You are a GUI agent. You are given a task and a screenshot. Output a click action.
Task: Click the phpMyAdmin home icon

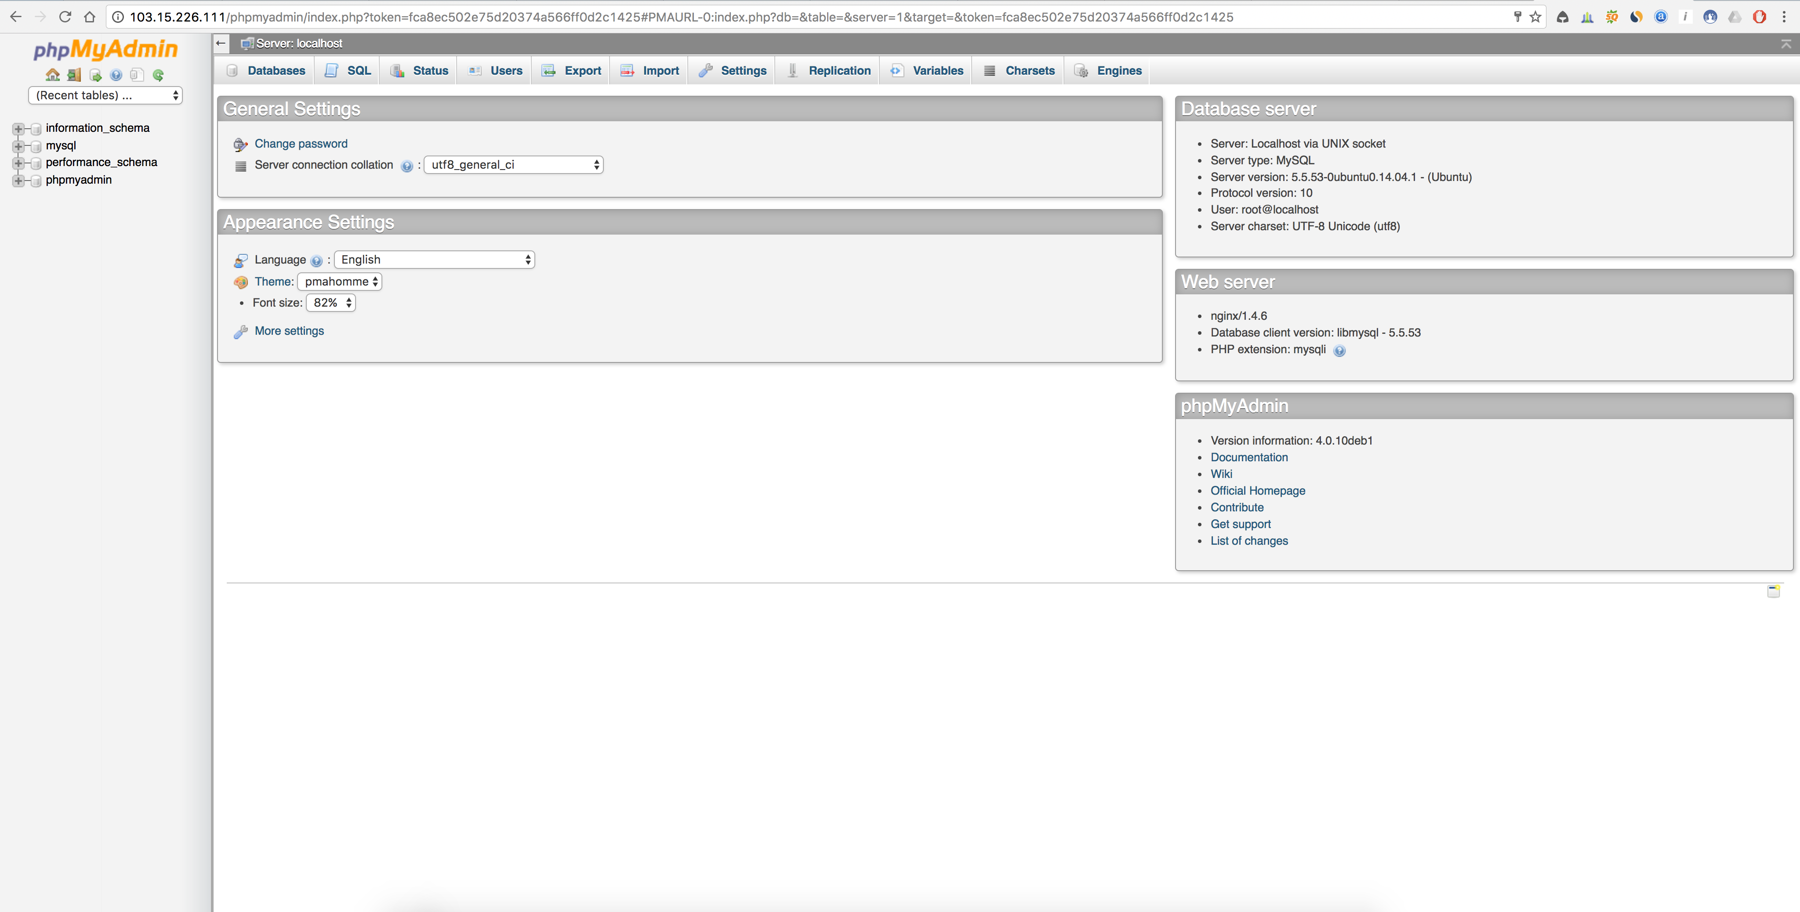tap(53, 75)
